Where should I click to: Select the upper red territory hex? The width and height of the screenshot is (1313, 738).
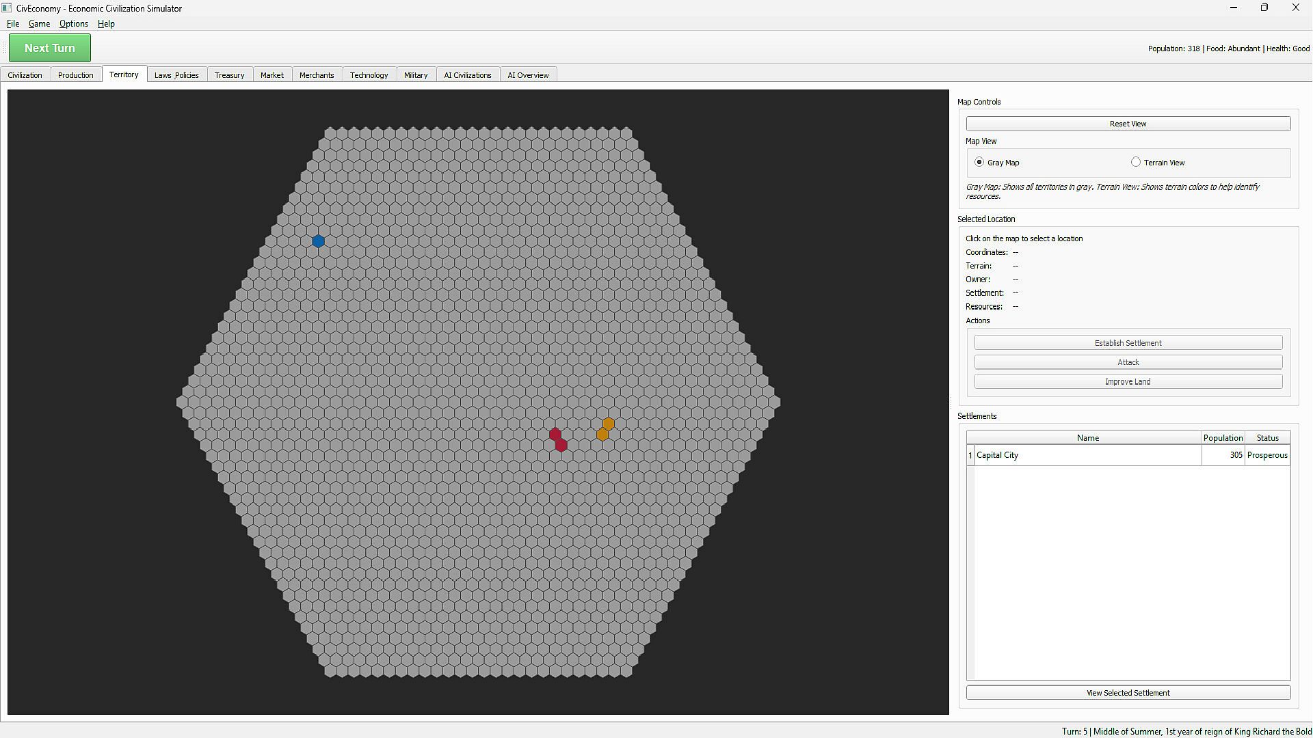coord(555,434)
